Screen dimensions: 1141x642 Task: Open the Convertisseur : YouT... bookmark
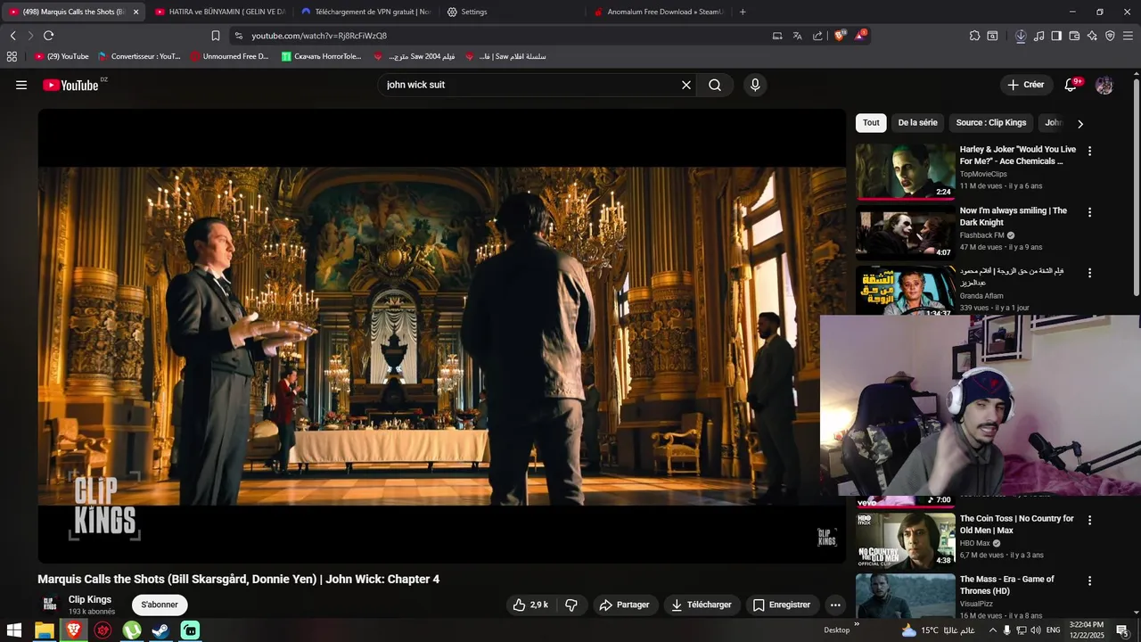pos(138,56)
